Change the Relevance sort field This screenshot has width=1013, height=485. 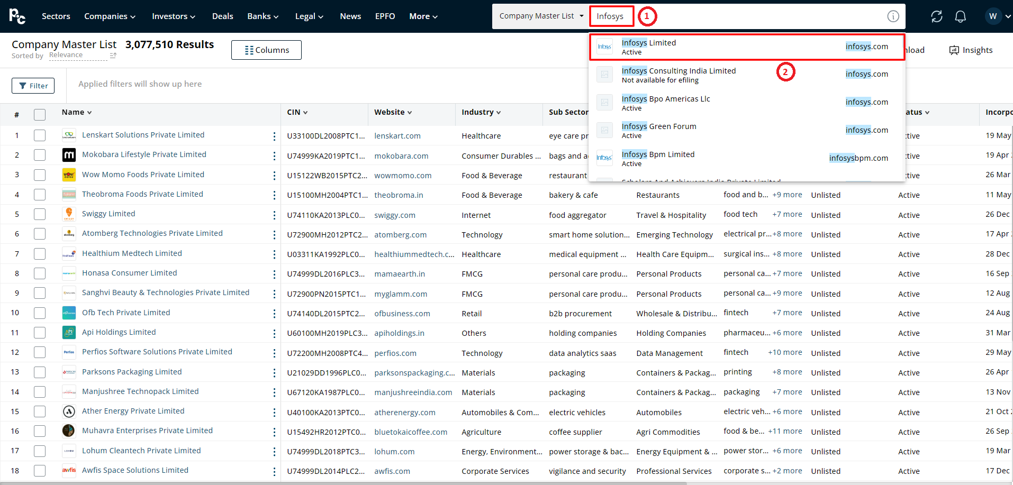click(78, 56)
